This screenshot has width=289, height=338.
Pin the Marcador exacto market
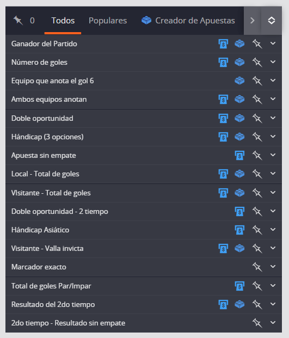pyautogui.click(x=257, y=267)
